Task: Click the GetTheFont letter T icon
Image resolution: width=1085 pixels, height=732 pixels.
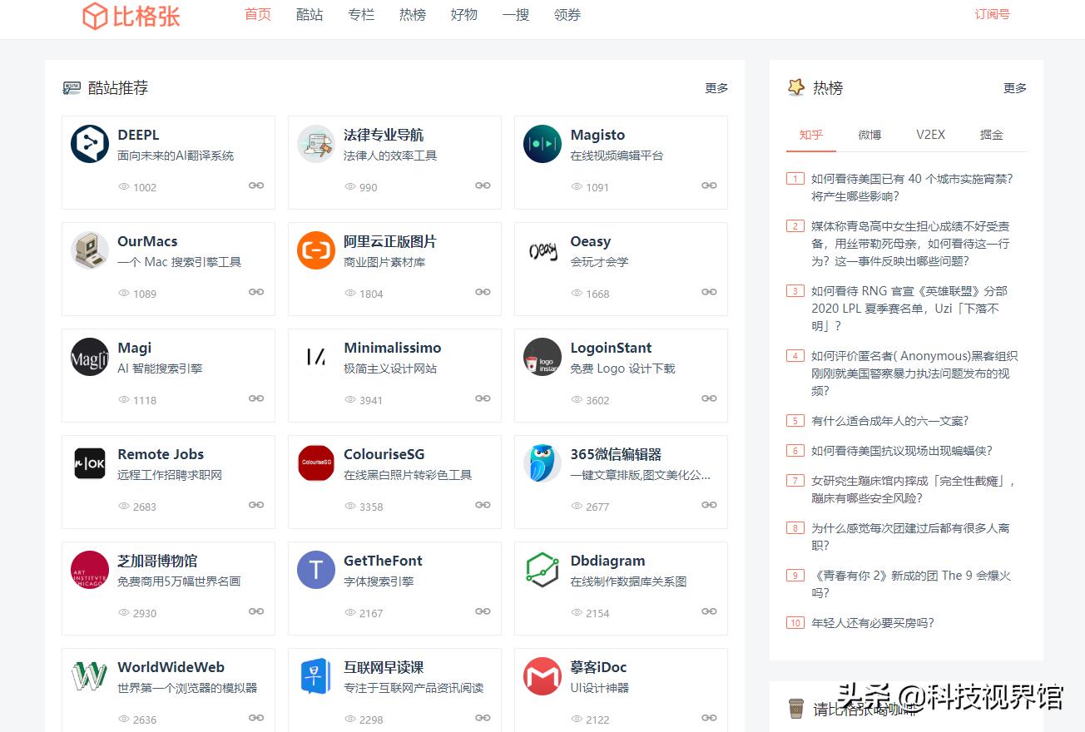Action: [315, 569]
